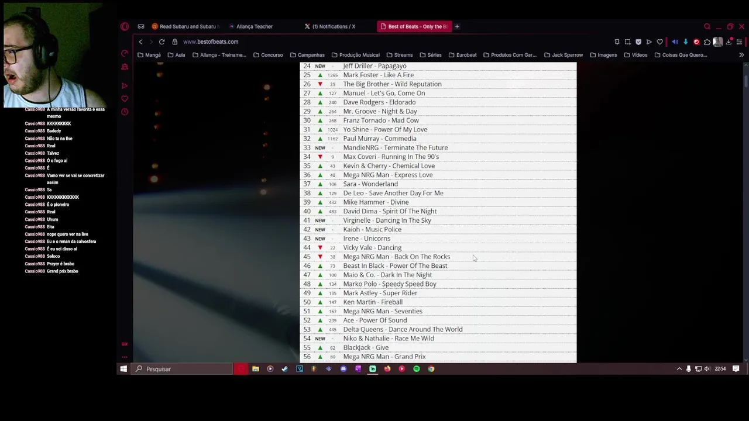749x421 pixels.
Task: Open the blue download extension icon
Action: [x=686, y=42]
